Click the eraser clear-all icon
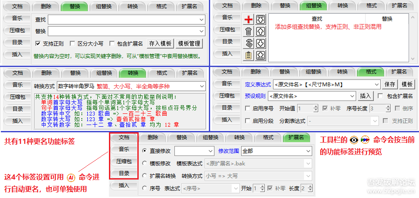419x198 pixels. point(248,43)
